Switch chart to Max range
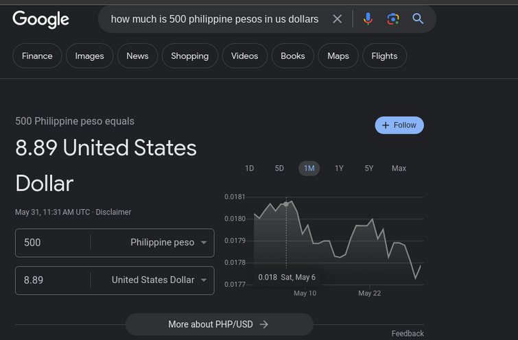The height and width of the screenshot is (340, 518). tap(399, 169)
